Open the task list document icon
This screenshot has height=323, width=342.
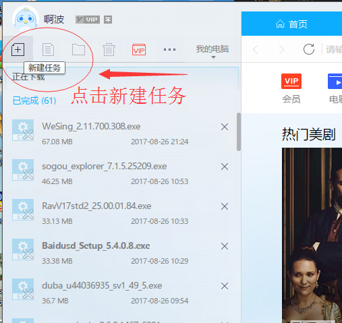(x=48, y=49)
